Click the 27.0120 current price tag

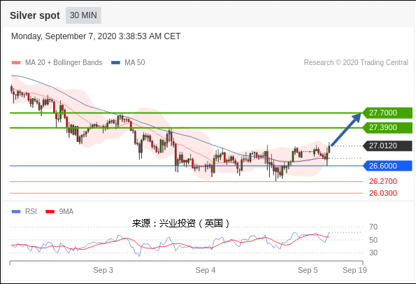coord(387,145)
